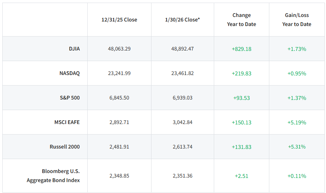Select Russell 2000 change +131.83
326x193 pixels.
241,147
